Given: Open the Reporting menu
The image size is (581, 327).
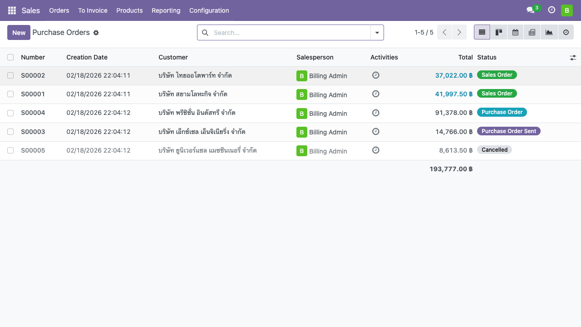Looking at the screenshot, I should [166, 10].
